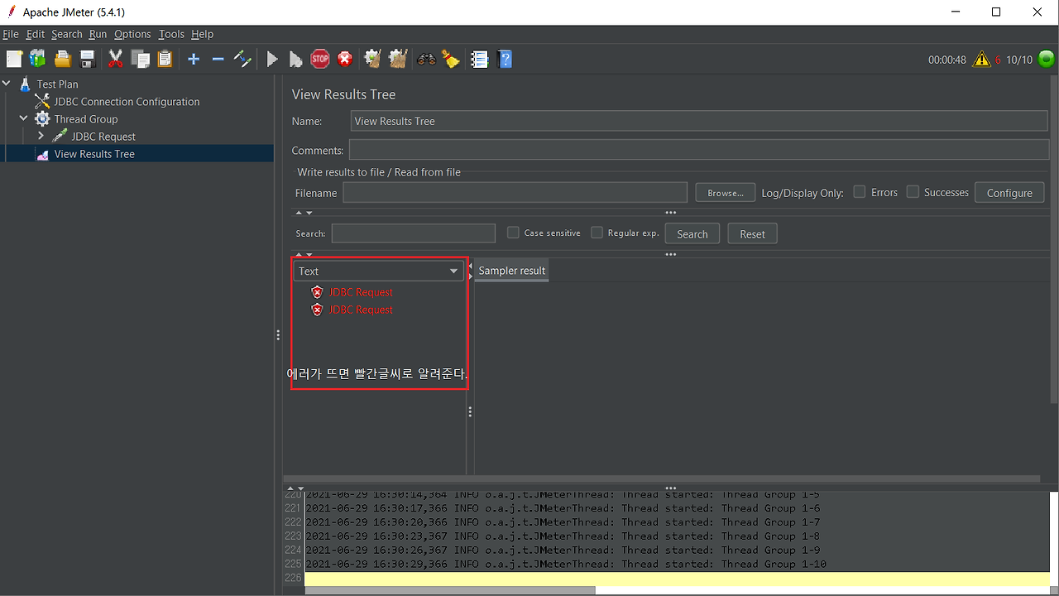Click the Filename input field
The image size is (1059, 596).
[x=515, y=193]
